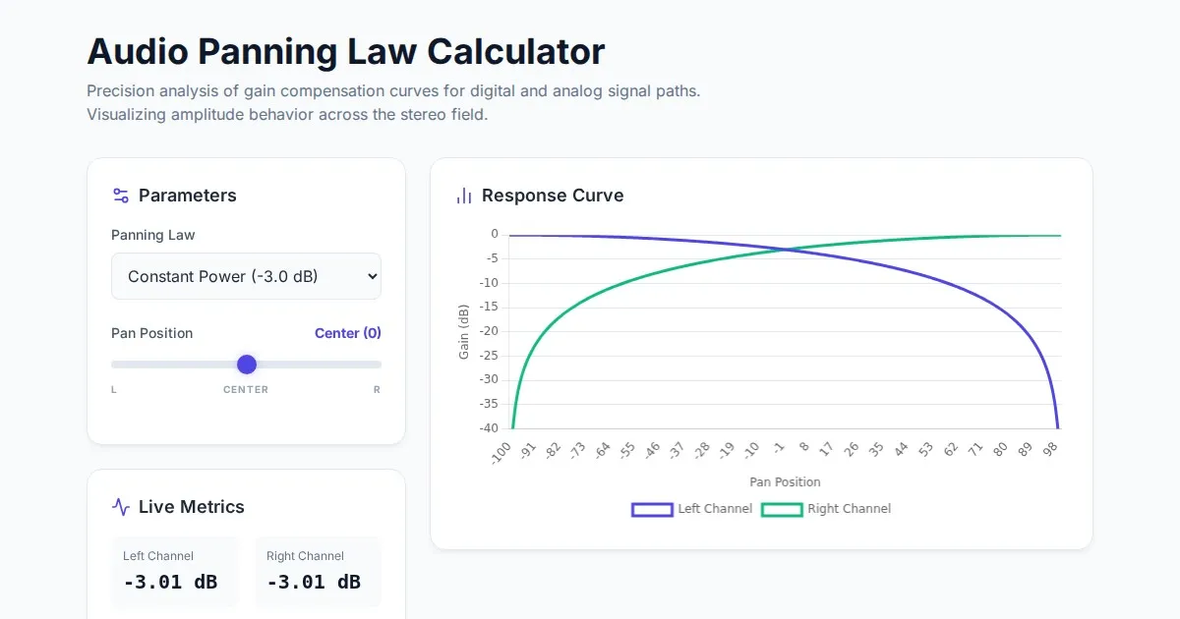Image resolution: width=1180 pixels, height=619 pixels.
Task: Click the Response Curve bar chart icon
Action: tap(464, 196)
